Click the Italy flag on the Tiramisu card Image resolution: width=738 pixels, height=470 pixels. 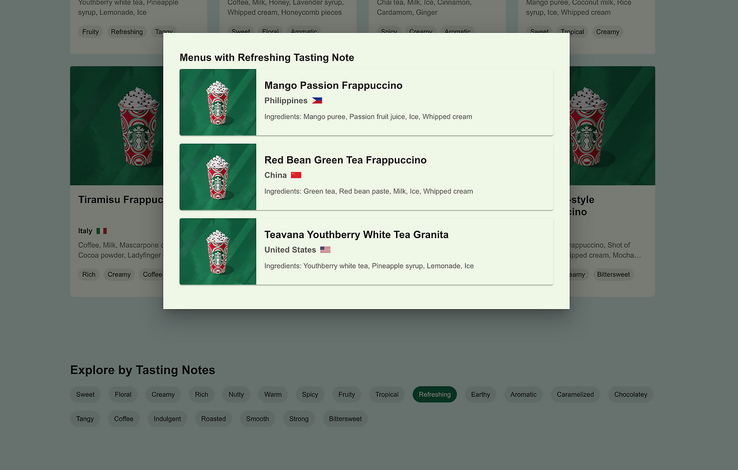101,231
